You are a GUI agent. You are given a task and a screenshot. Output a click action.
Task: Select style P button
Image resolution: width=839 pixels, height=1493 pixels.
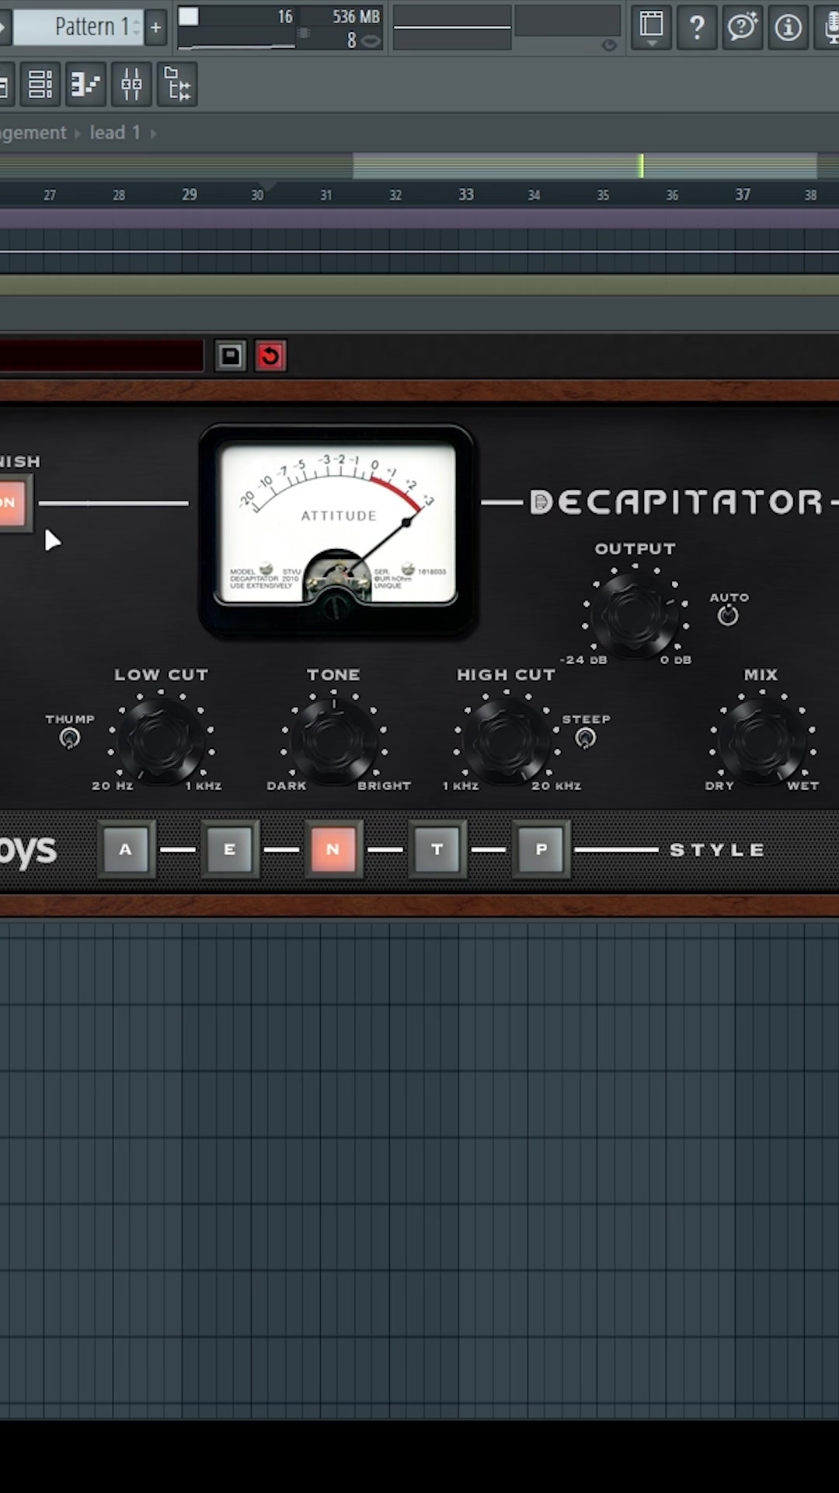(541, 849)
